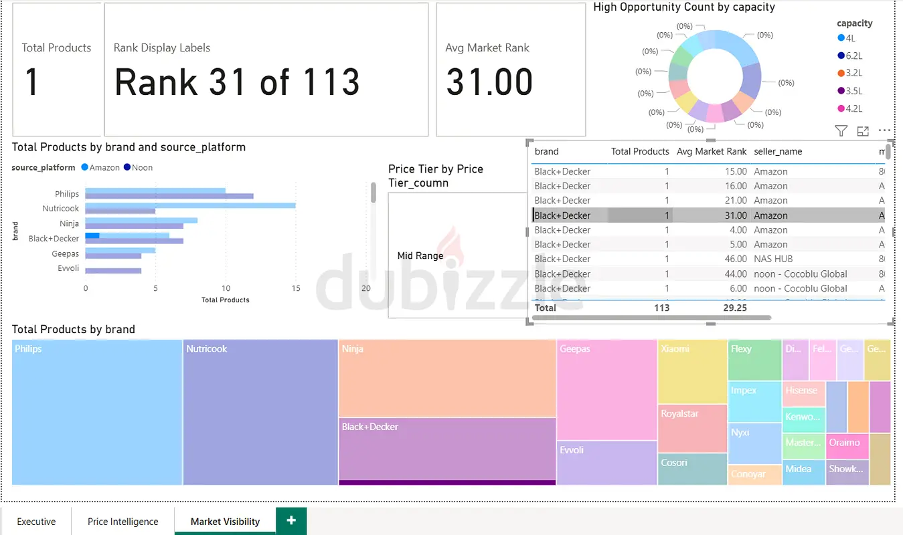
Task: Click the Total Products by brand treemap title
Action: (74, 330)
